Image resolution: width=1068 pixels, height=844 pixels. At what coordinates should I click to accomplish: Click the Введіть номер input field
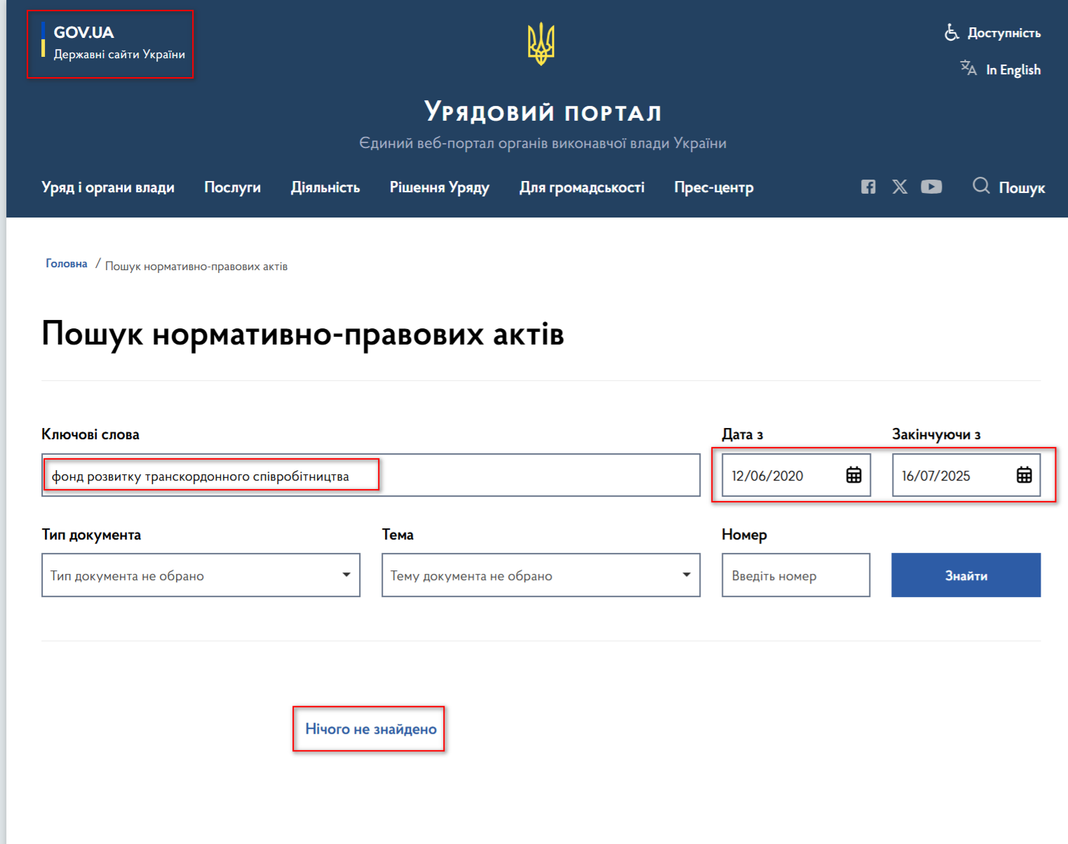[796, 575]
